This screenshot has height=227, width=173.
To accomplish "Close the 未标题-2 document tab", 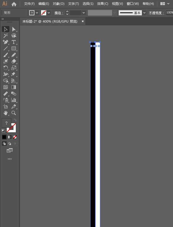I will pos(82,21).
